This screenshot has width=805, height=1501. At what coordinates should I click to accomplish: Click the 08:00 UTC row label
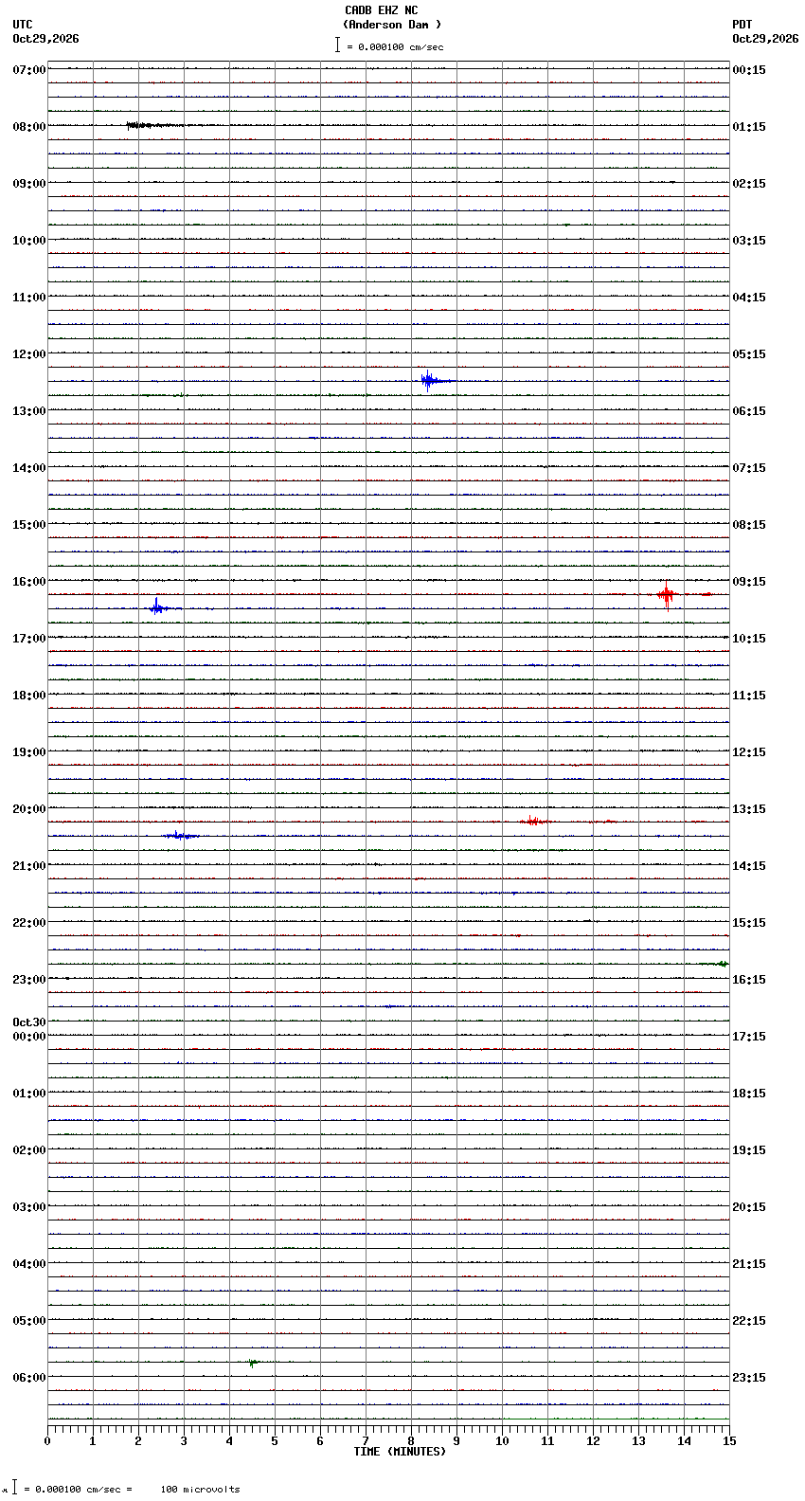(29, 127)
